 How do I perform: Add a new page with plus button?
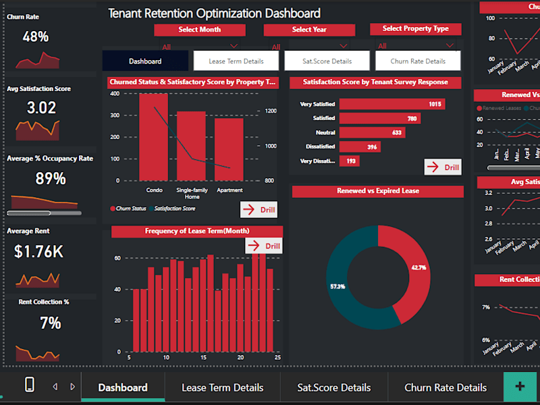(520, 386)
